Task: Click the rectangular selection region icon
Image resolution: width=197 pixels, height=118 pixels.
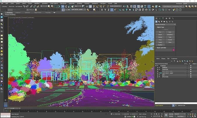Action: 56,6
